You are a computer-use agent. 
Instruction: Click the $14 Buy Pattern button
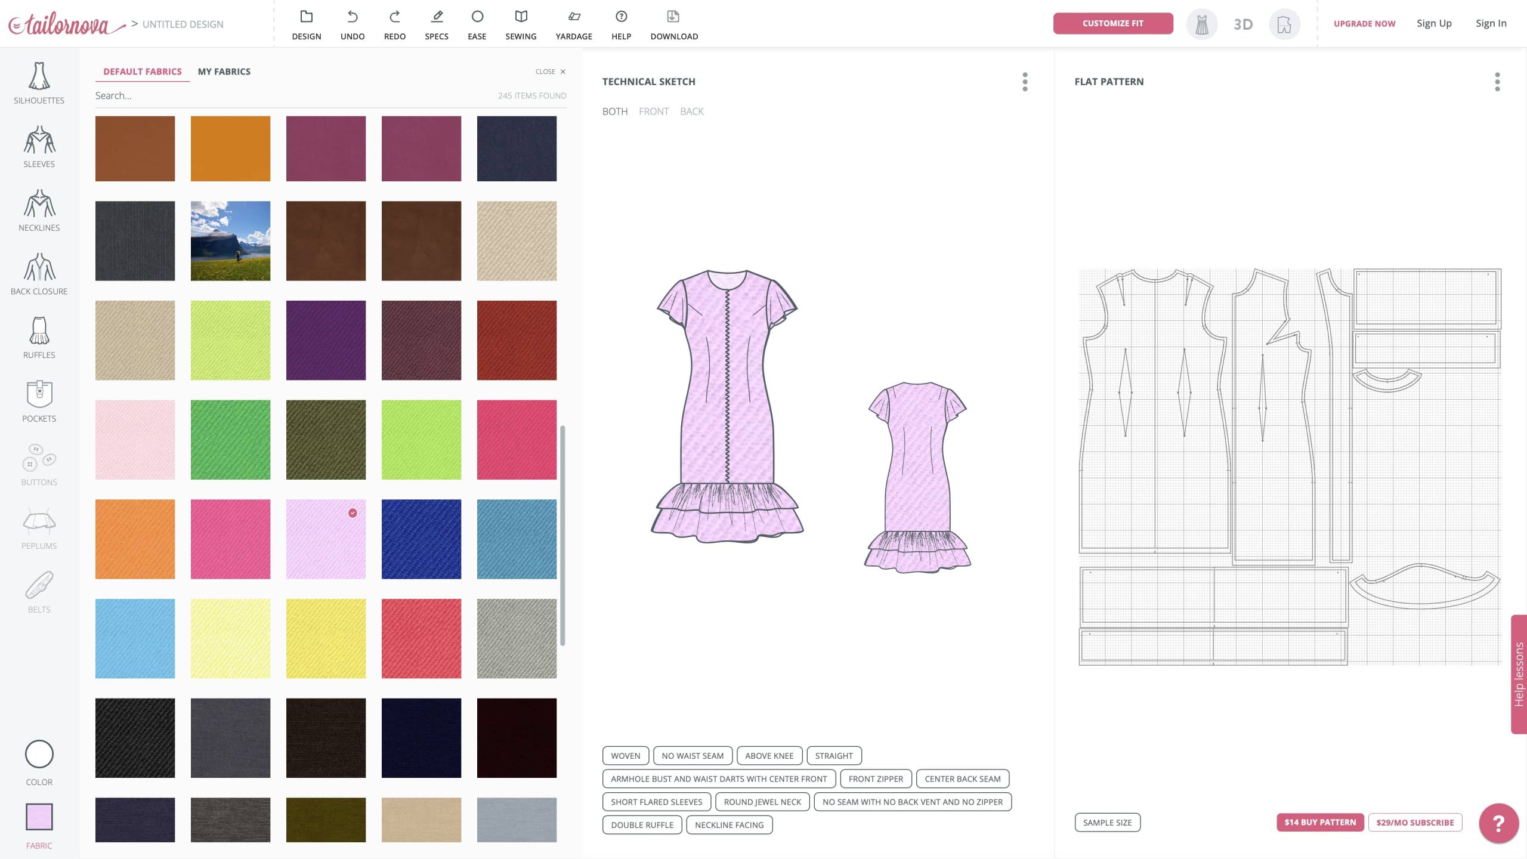(x=1319, y=822)
